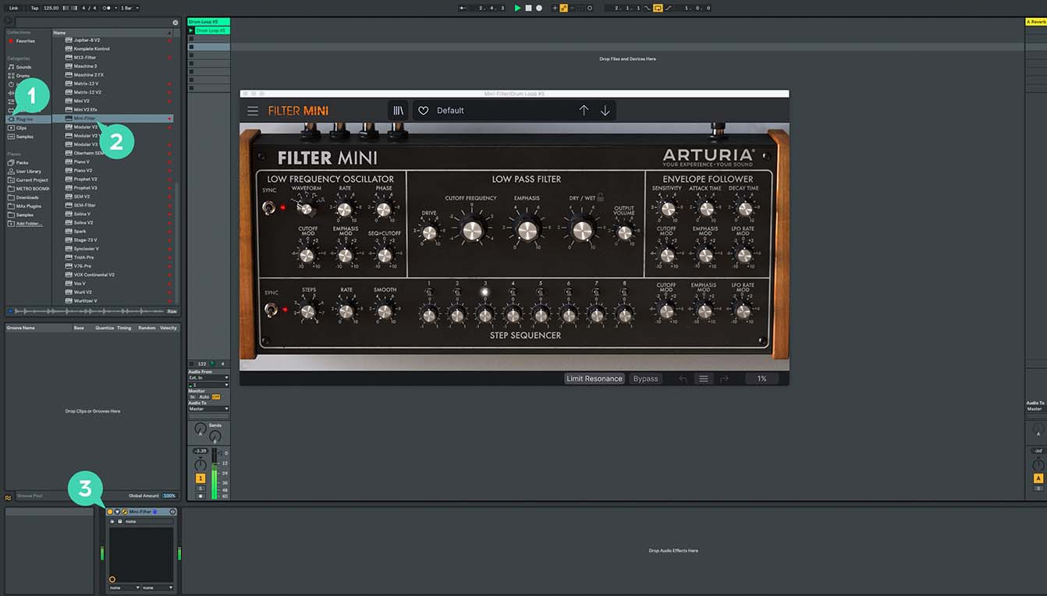
Task: Open the preset library browser icon
Action: pos(398,111)
